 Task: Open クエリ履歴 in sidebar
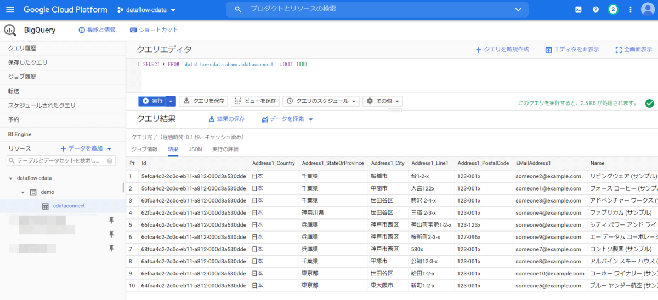tap(63, 48)
